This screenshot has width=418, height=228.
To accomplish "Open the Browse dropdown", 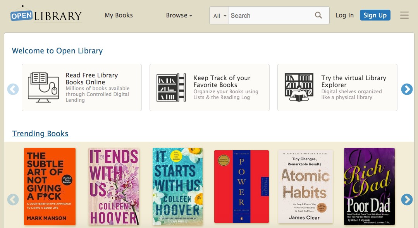I will click(179, 15).
